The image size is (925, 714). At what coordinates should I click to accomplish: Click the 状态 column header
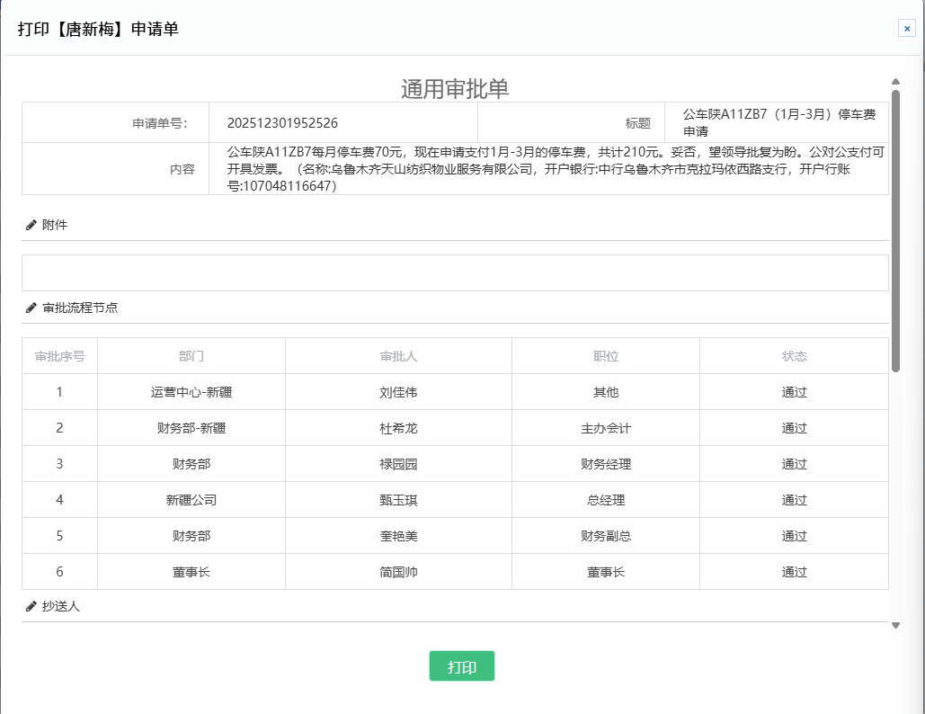tap(794, 356)
